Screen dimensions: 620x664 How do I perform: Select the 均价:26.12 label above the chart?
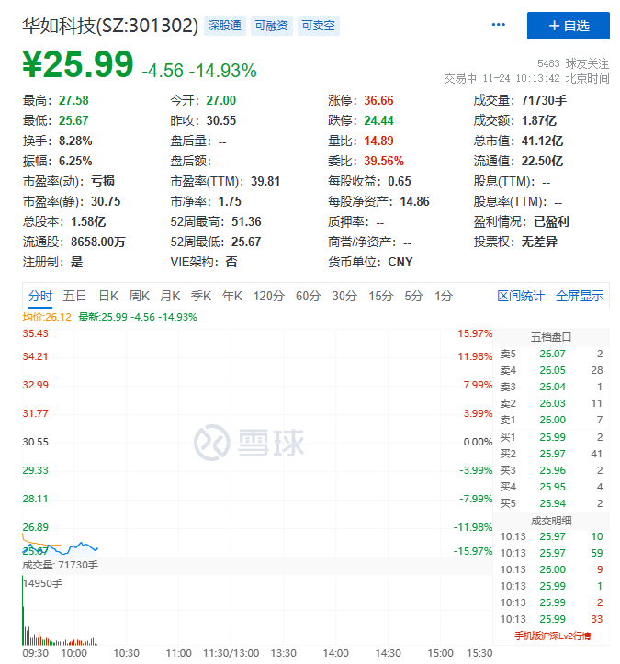tap(47, 317)
